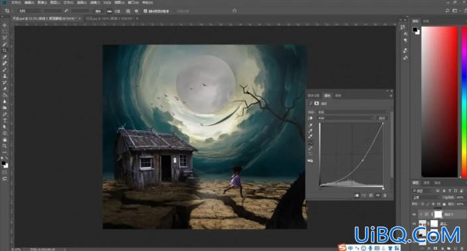
Task: Open the Curves preset dropdown
Action: pos(352,112)
